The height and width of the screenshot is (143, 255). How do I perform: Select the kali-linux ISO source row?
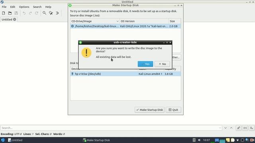(x=126, y=26)
